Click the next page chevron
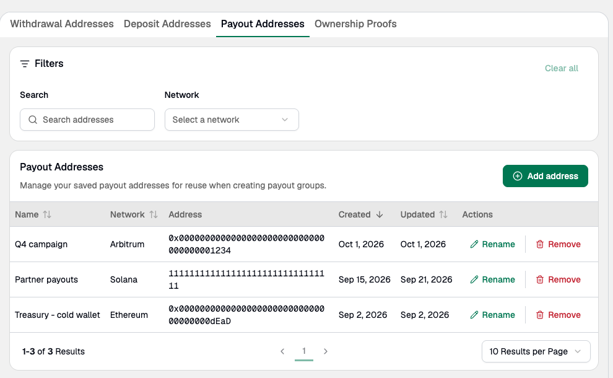613x378 pixels. point(325,351)
